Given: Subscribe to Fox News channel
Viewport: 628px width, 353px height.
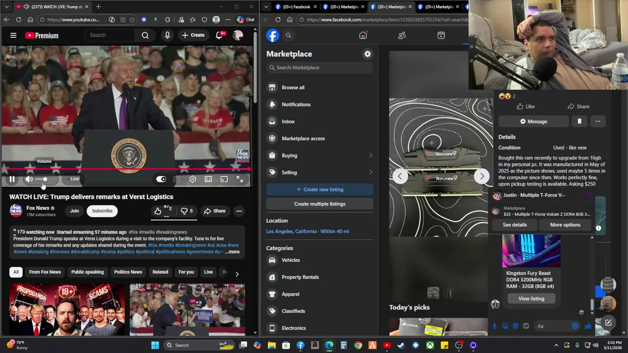Looking at the screenshot, I should coord(102,211).
